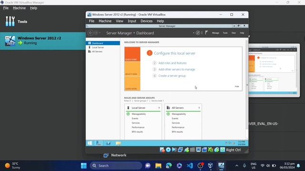Click Events under All Servers tile
This screenshot has width=305, height=171.
coord(175,118)
